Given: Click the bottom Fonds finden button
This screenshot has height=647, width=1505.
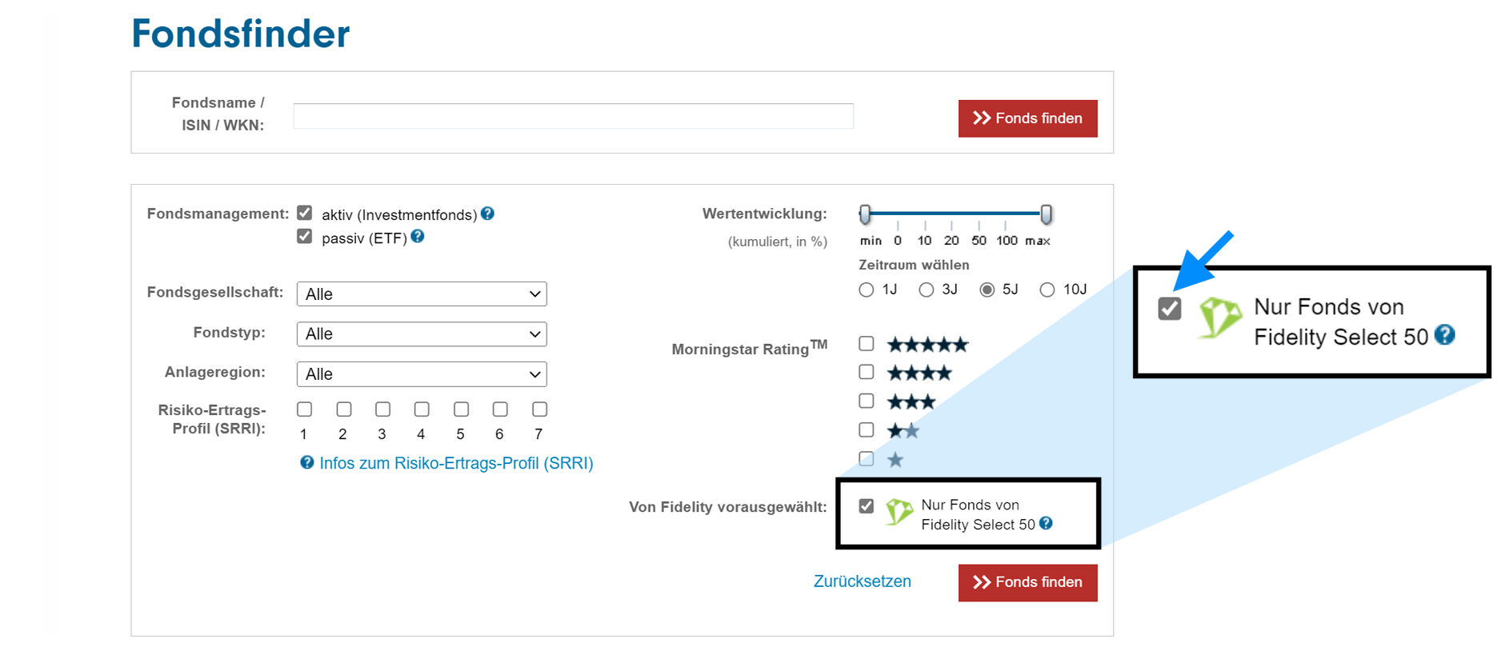Looking at the screenshot, I should tap(1027, 582).
